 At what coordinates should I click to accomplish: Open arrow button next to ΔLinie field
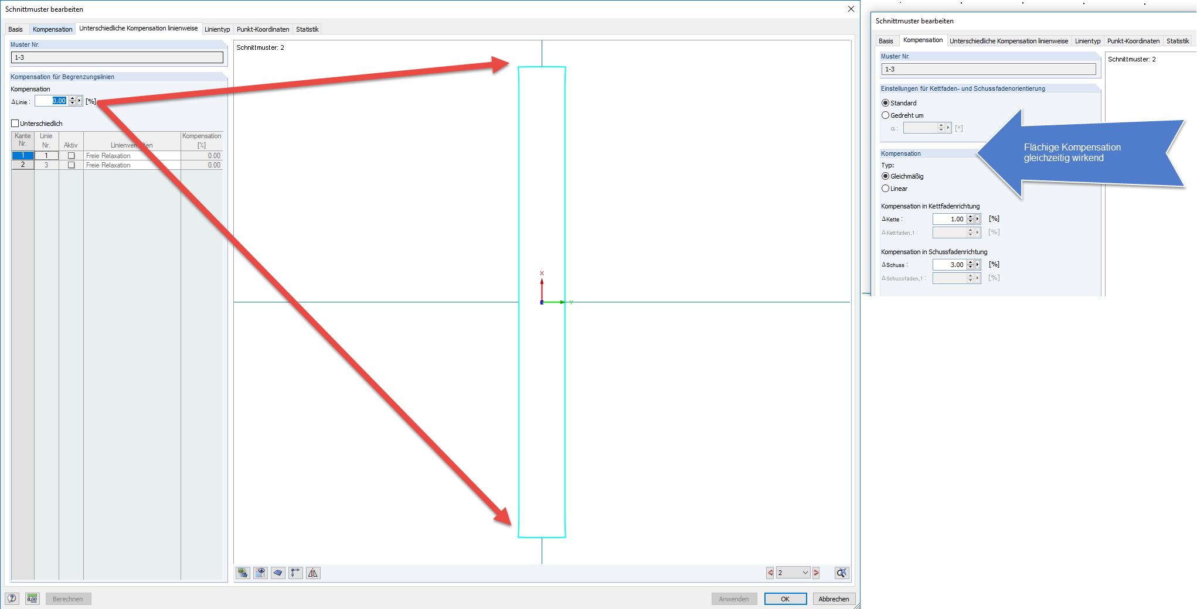tap(80, 101)
